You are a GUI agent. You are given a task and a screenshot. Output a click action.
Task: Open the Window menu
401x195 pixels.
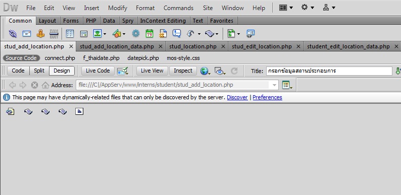tap(232, 8)
